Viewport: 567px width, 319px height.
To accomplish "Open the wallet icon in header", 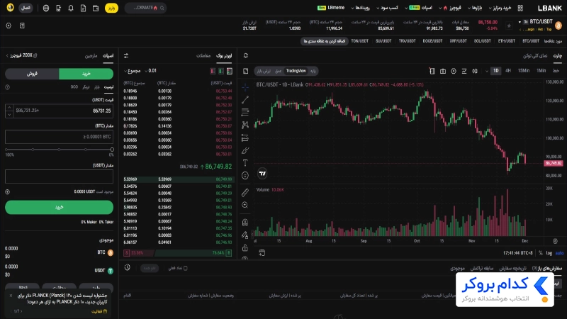I will (96, 8).
